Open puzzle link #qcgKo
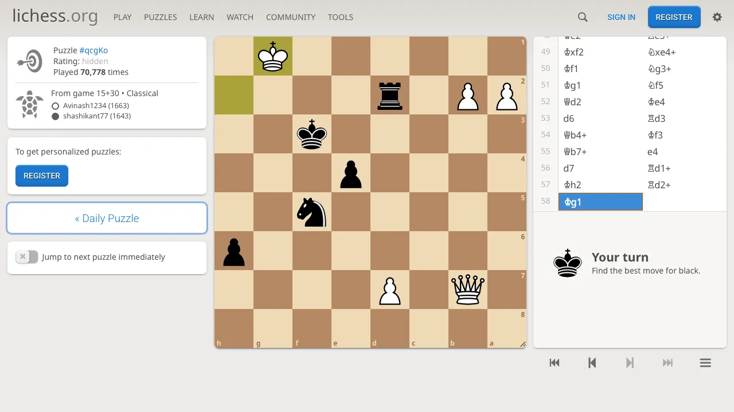 pos(93,50)
